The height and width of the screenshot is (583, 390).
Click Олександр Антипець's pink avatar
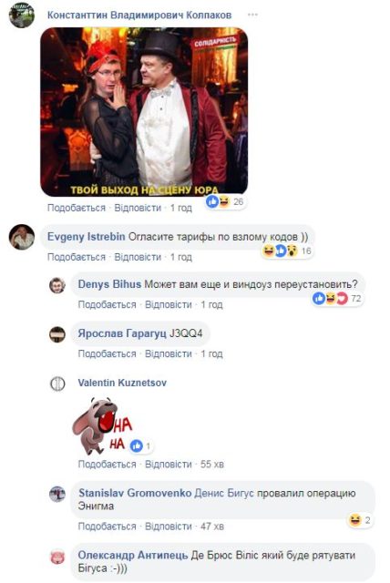[x=57, y=557]
